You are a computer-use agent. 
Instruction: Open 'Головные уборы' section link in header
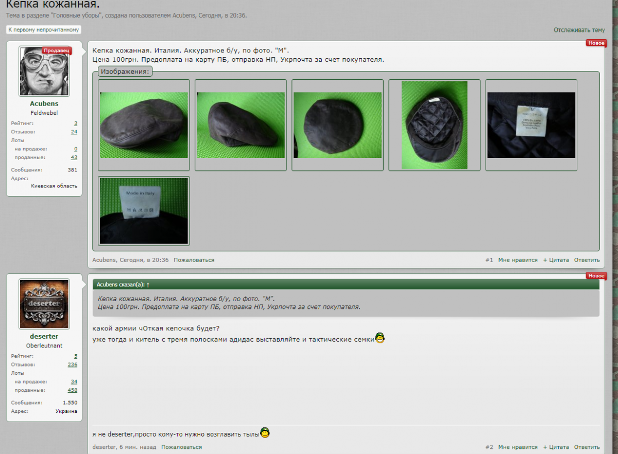[77, 15]
